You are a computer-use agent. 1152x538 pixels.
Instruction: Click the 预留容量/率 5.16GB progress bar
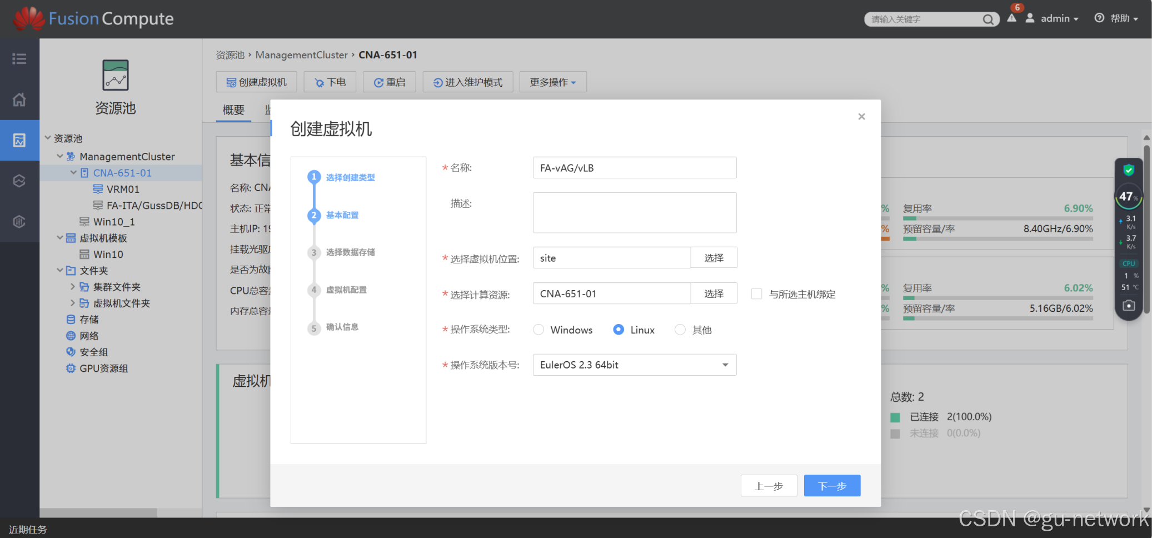tap(998, 318)
